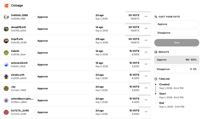Click the 21h ago timestamp for 0xjeff.eth
203x119 pixels.
click(100, 39)
